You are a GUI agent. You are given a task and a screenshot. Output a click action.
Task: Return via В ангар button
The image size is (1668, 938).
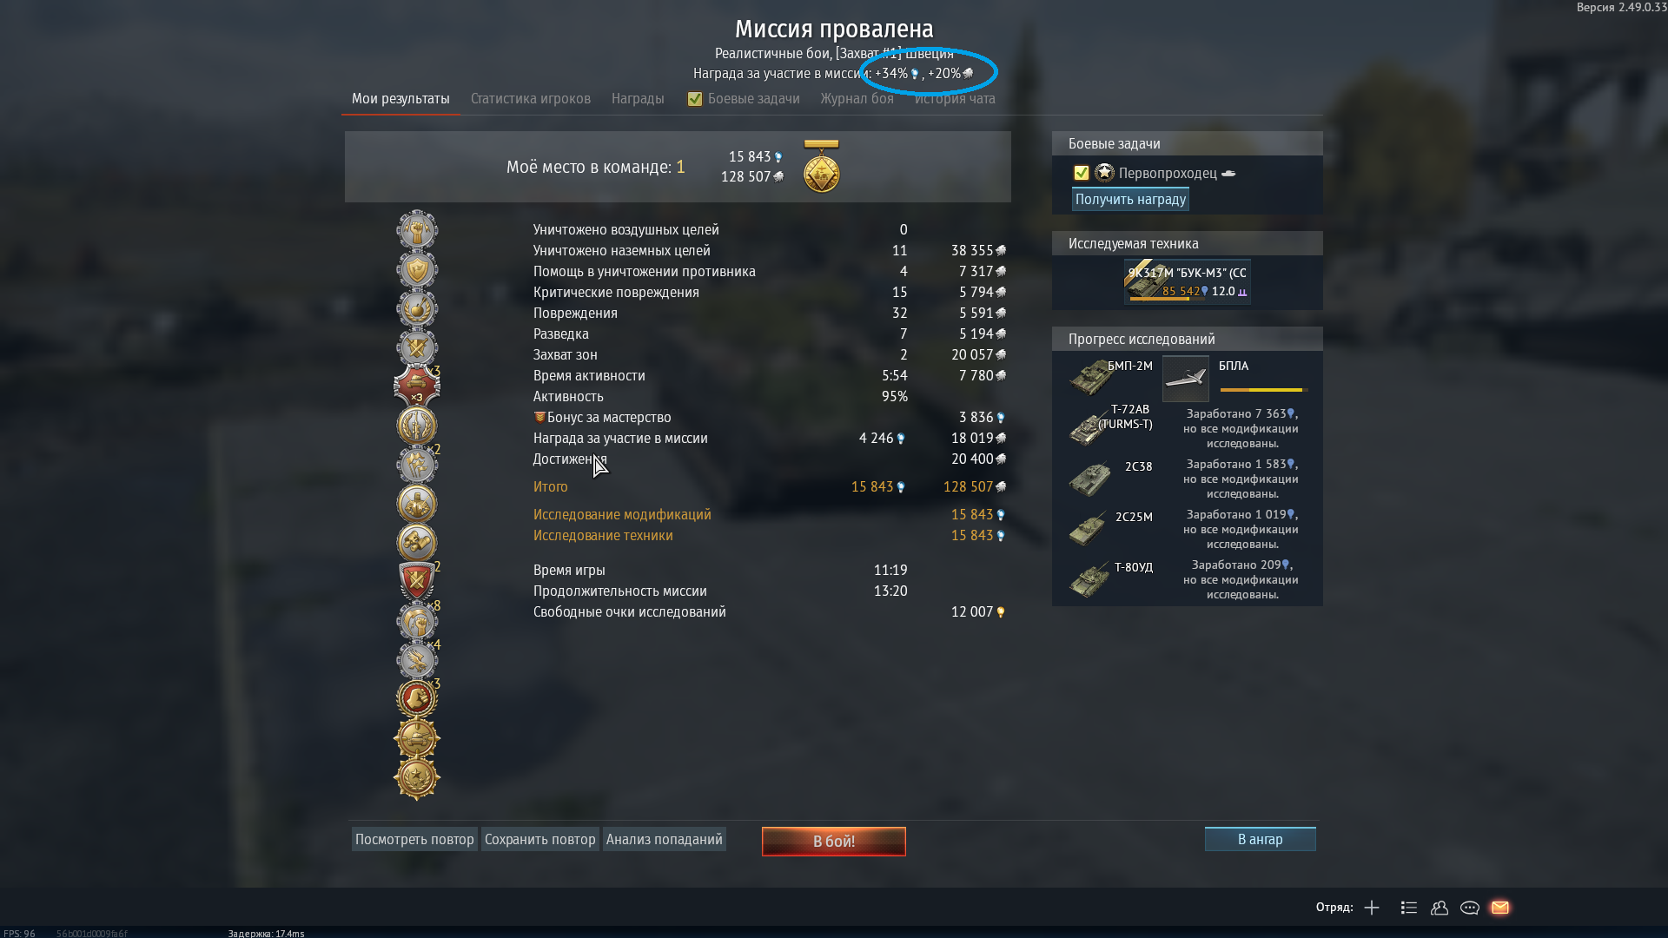coord(1261,839)
